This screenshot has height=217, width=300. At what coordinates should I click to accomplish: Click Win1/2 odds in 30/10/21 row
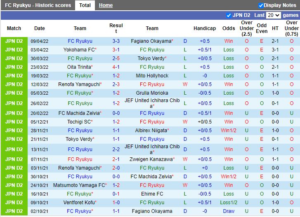[x=229, y=176]
